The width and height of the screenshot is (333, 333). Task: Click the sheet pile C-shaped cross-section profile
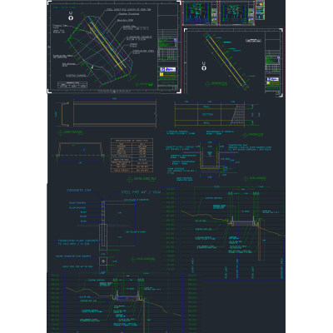(63, 114)
